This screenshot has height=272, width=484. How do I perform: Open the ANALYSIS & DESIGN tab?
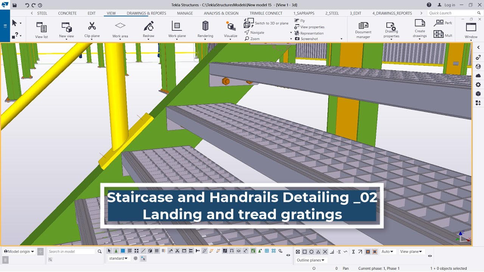[x=221, y=13]
